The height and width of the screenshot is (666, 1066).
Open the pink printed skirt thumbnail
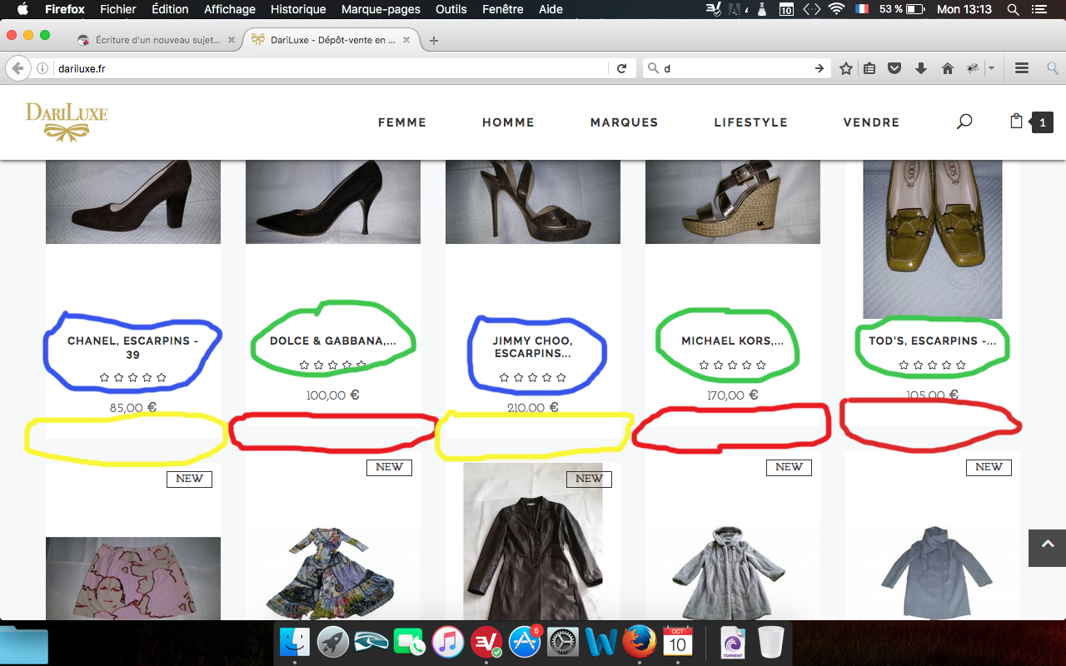coord(133,579)
